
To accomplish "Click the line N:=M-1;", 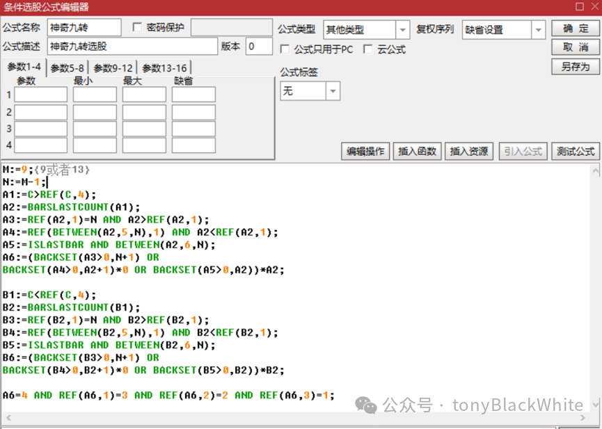I will pos(24,182).
